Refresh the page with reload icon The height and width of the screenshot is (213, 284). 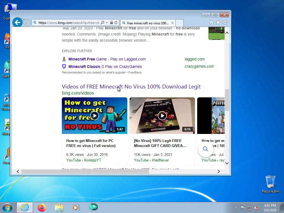click(x=116, y=22)
